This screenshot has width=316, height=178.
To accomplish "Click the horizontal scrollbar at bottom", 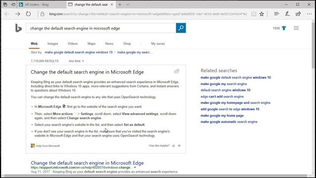I will [x=155, y=176].
